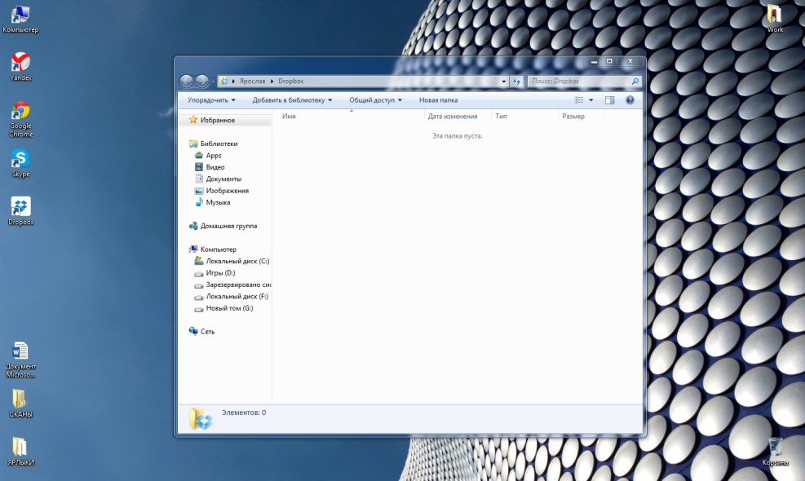Toggle the preview pane
805x481 pixels.
click(x=608, y=99)
